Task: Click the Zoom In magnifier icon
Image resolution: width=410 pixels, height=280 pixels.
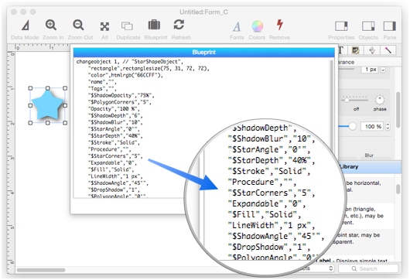Action: [x=51, y=26]
